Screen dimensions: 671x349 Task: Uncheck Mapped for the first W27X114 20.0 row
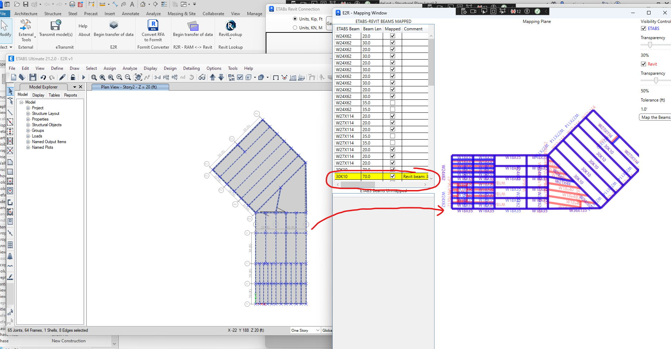coord(393,116)
